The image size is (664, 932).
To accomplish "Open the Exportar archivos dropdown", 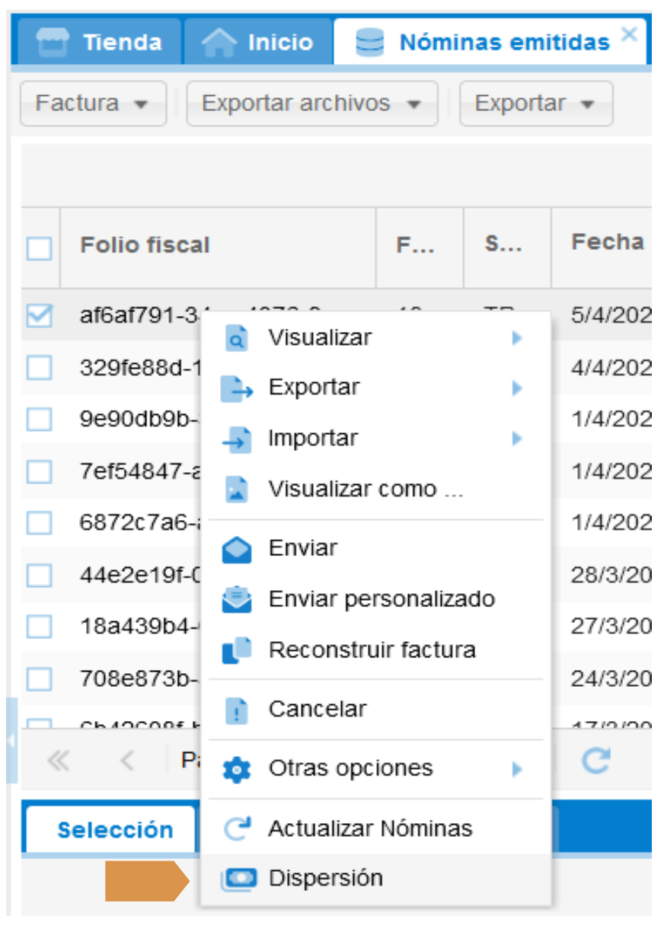I will pyautogui.click(x=311, y=104).
